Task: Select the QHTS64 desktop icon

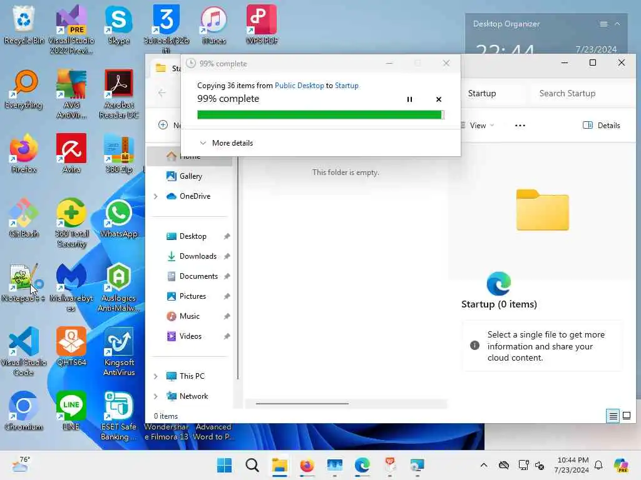Action: 71,347
